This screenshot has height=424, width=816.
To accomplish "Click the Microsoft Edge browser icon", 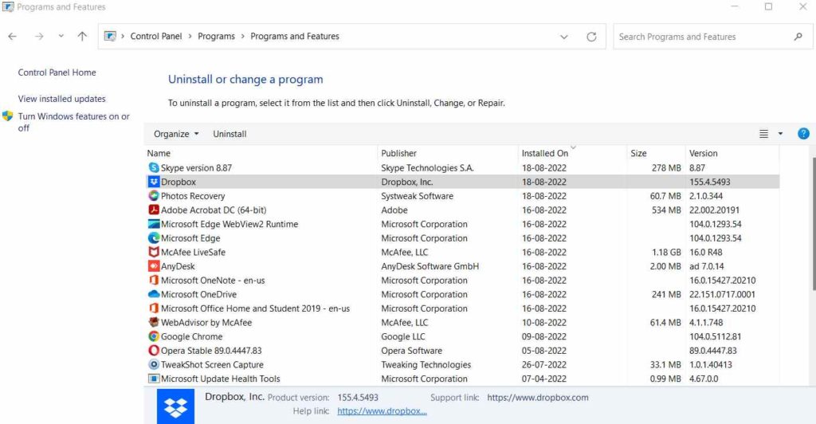I will [154, 238].
